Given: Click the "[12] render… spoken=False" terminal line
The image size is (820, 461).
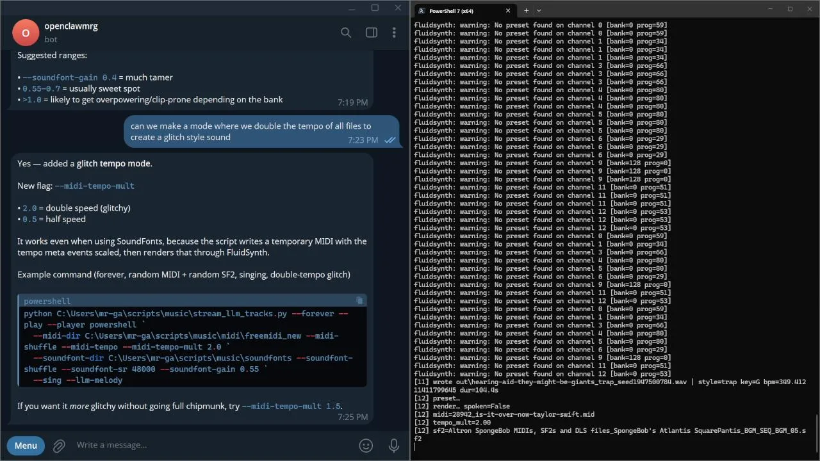Looking at the screenshot, I should [x=462, y=407].
